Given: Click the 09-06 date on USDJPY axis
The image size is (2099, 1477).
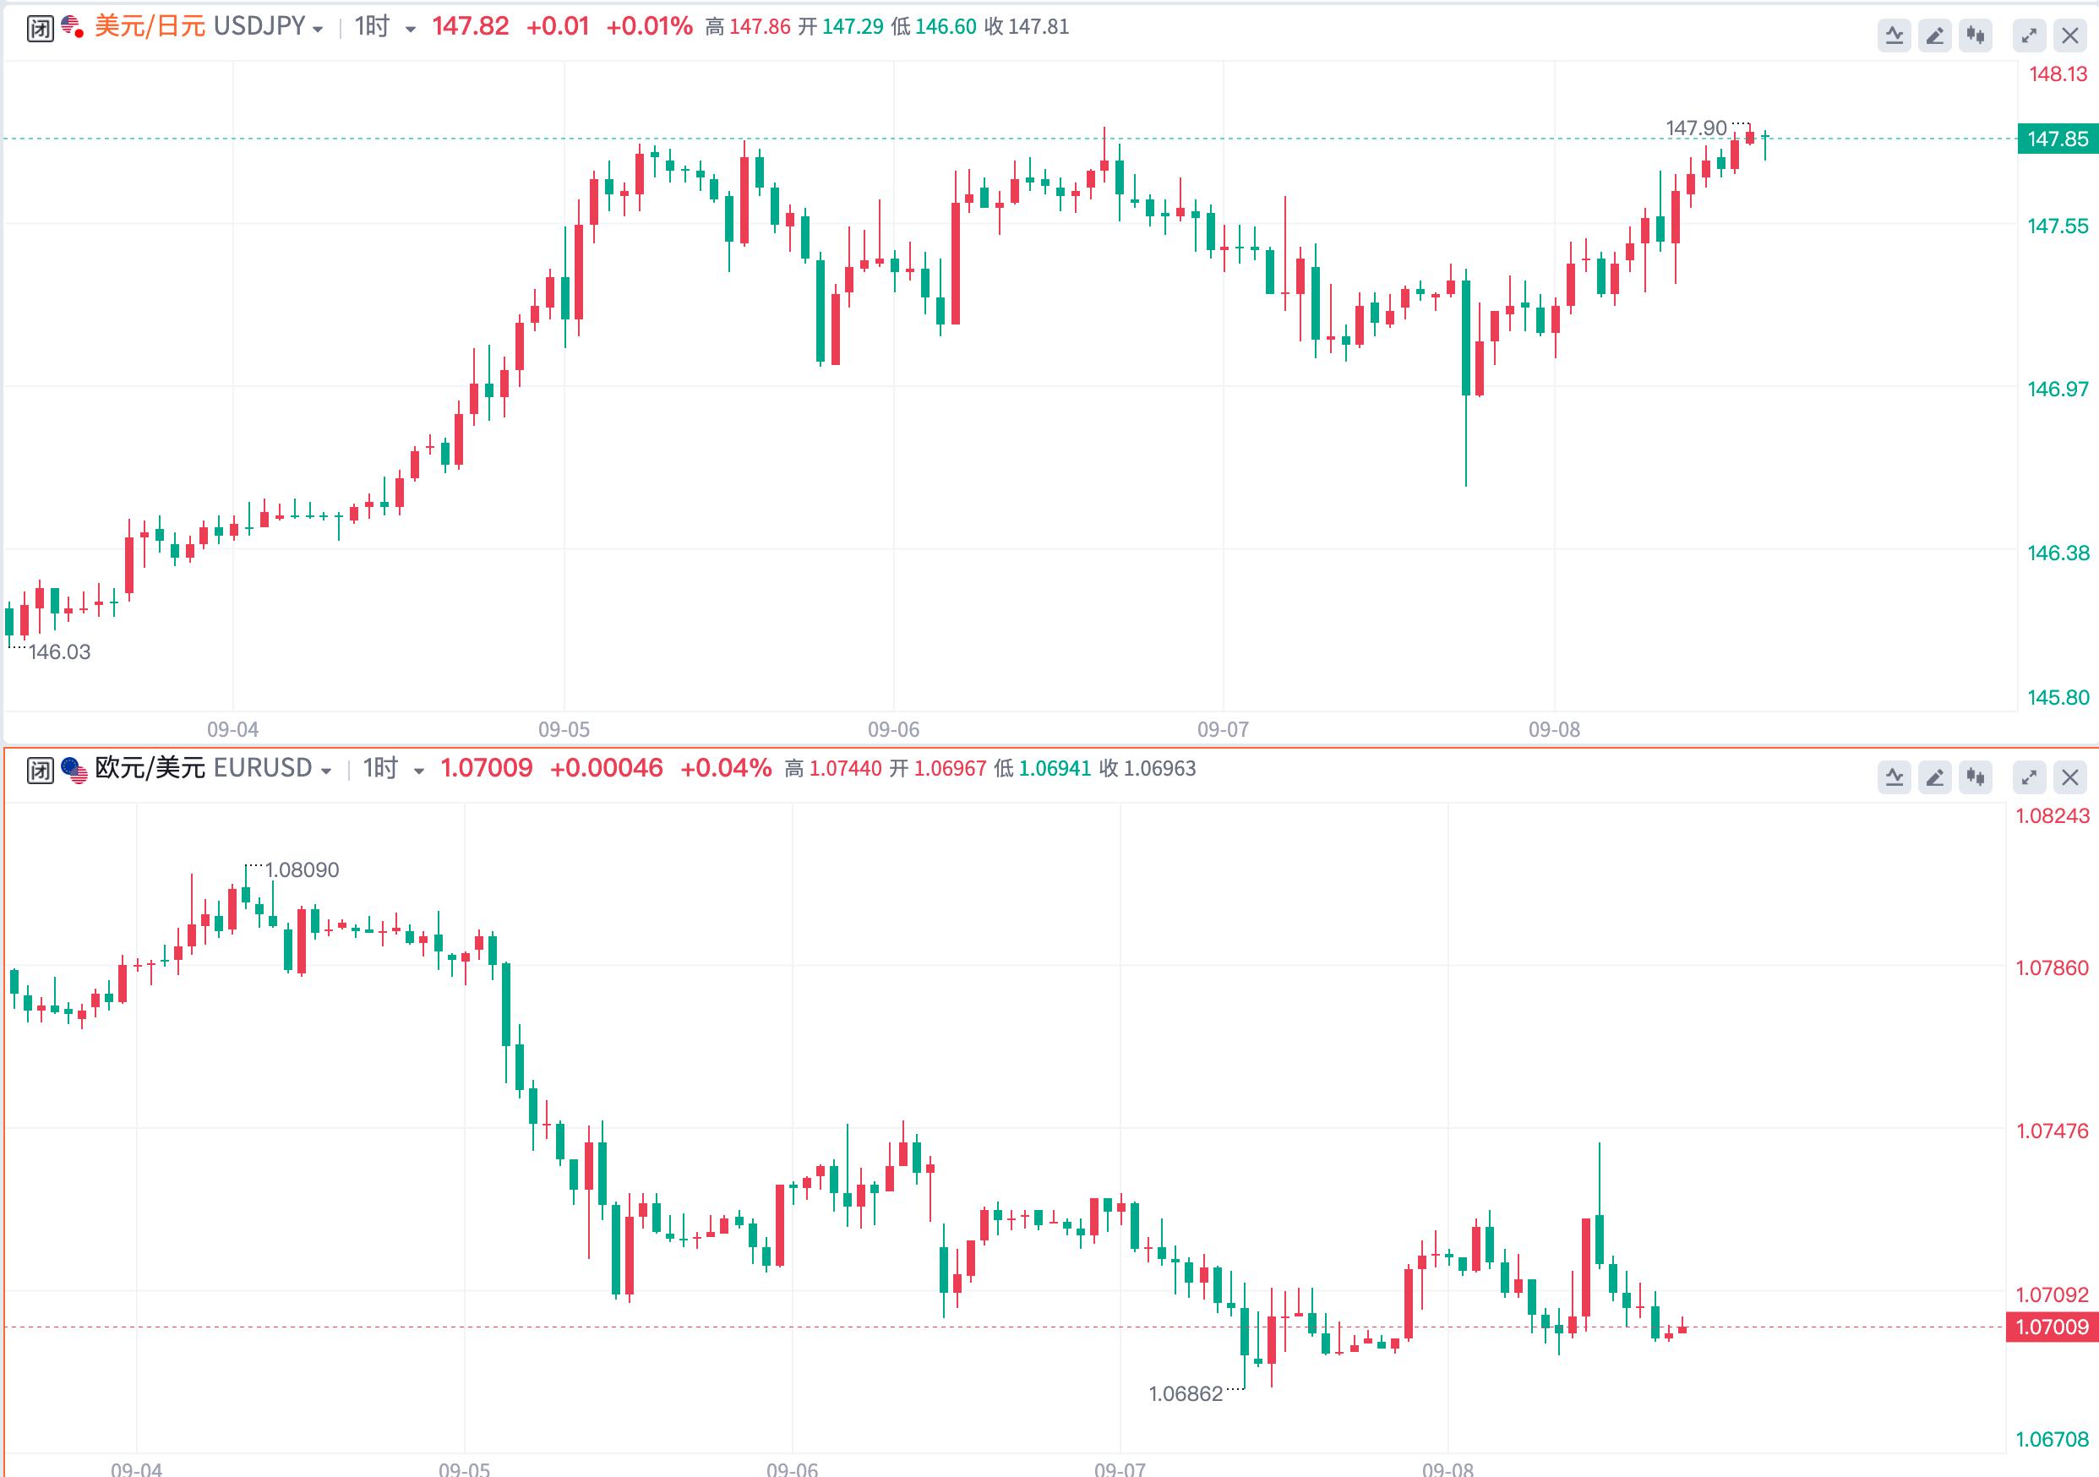Looking at the screenshot, I should click(893, 729).
